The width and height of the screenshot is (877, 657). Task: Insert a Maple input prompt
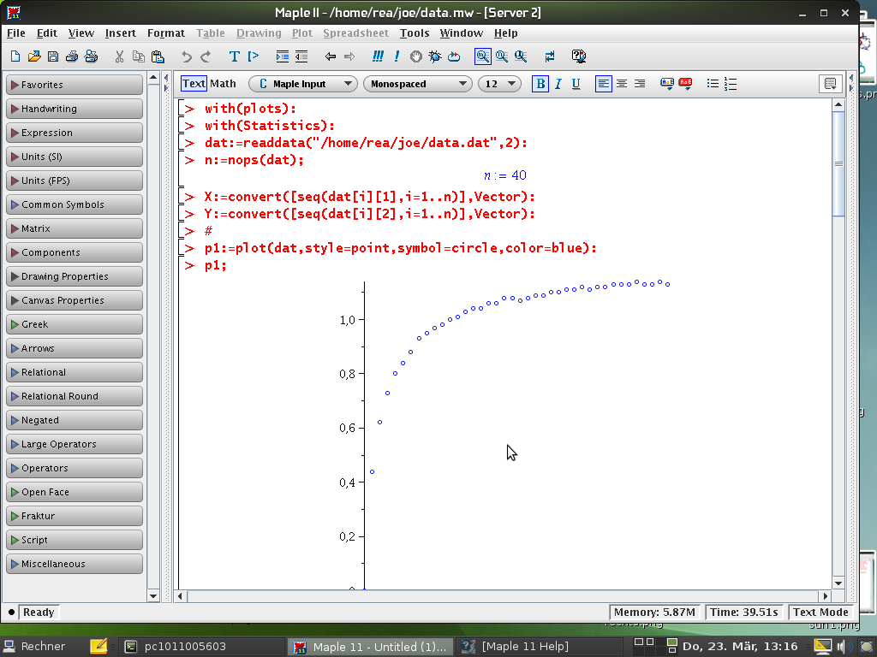point(254,56)
